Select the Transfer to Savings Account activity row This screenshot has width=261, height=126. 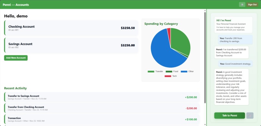pos(102,97)
